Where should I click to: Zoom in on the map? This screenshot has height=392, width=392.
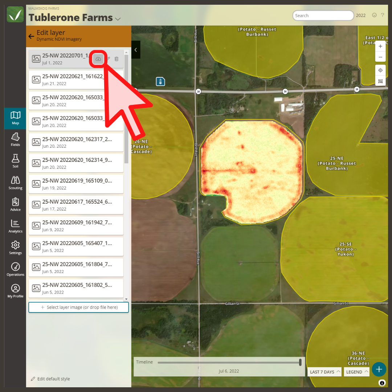[x=380, y=46]
